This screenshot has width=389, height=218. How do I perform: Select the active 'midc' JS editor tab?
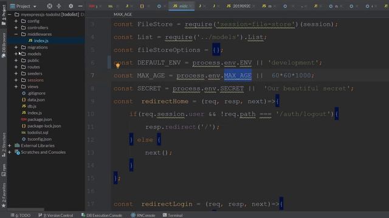point(181,6)
